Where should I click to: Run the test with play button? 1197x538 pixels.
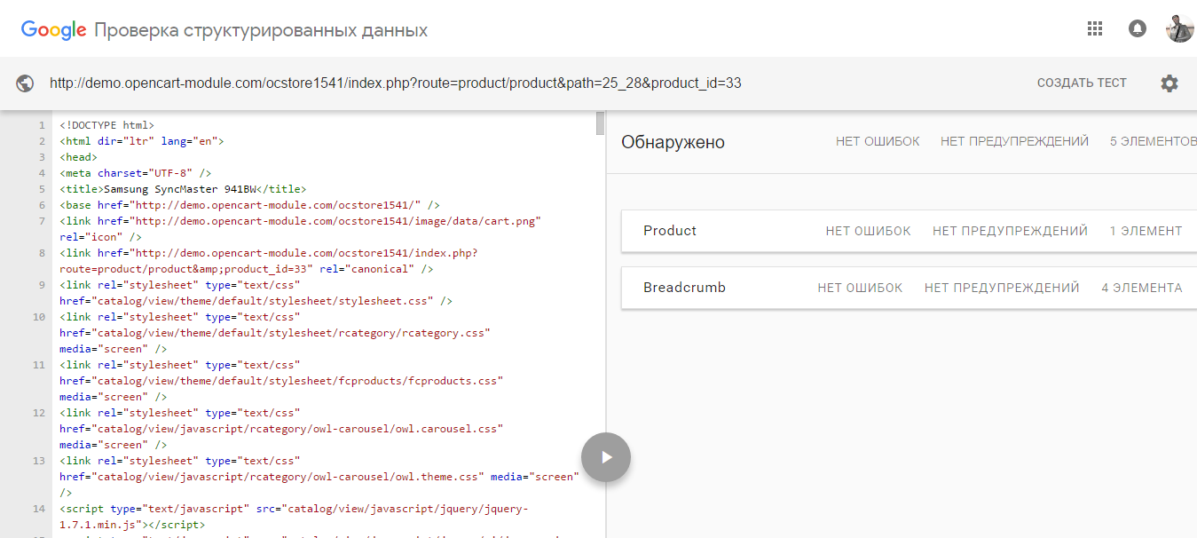coord(606,457)
